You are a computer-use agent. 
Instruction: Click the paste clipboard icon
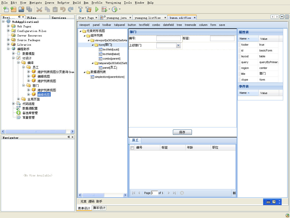tap(55, 9)
